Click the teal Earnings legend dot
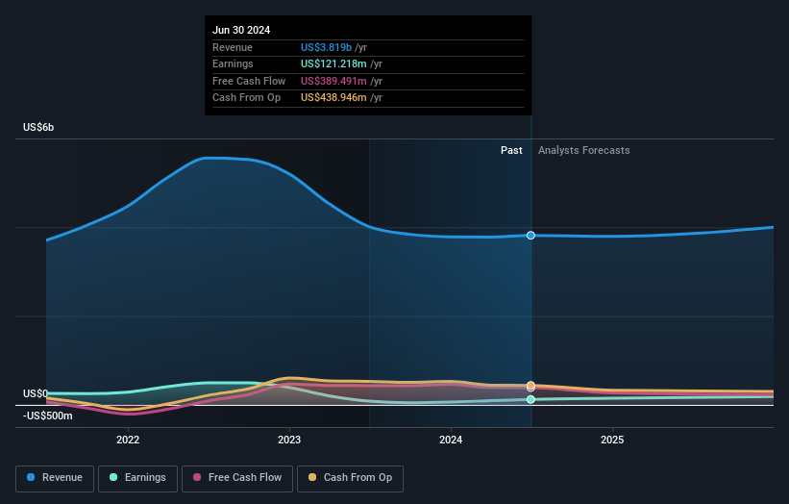Screen dimensions: 789x504 click(x=113, y=477)
